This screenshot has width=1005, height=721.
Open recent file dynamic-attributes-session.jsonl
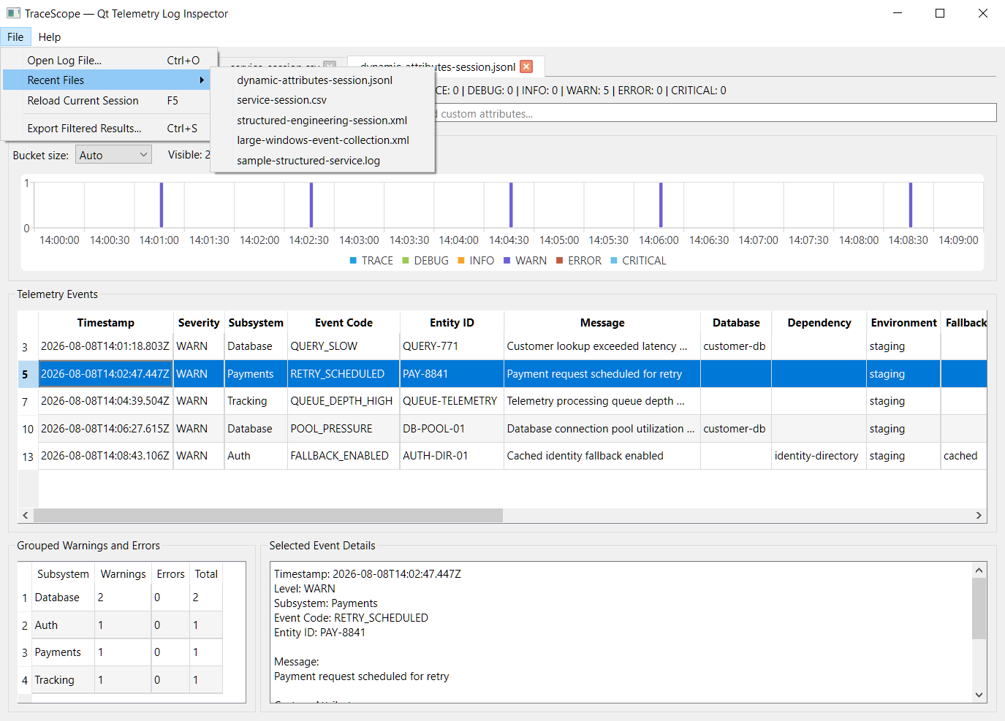tap(322, 80)
